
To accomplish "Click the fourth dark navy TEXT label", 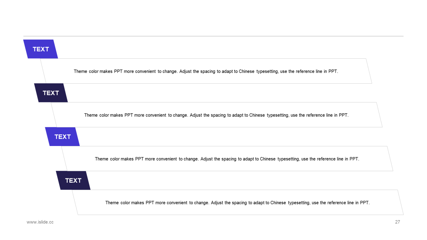I will tap(73, 181).
